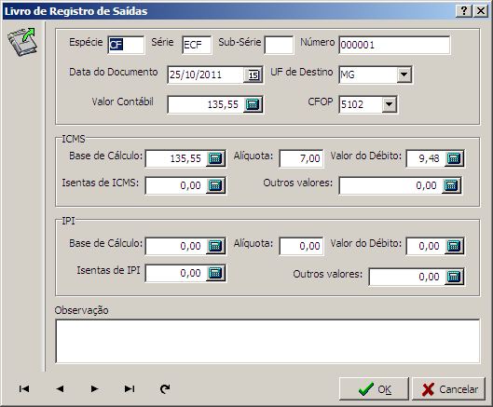The image size is (493, 407).
Task: Go to first record
Action: point(24,388)
